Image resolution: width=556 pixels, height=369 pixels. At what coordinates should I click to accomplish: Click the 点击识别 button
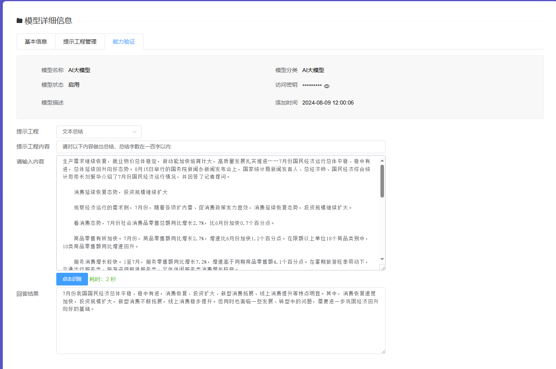point(72,279)
